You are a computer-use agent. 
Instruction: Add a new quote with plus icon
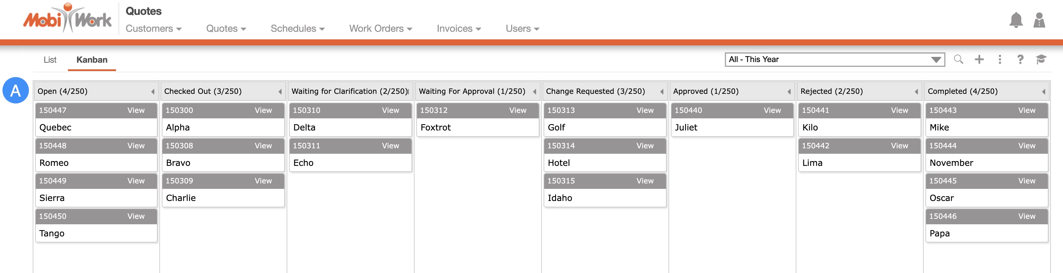click(x=979, y=59)
